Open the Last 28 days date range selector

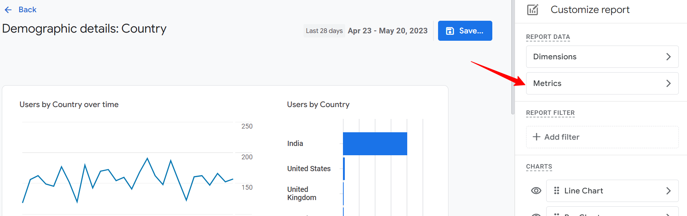coord(324,30)
